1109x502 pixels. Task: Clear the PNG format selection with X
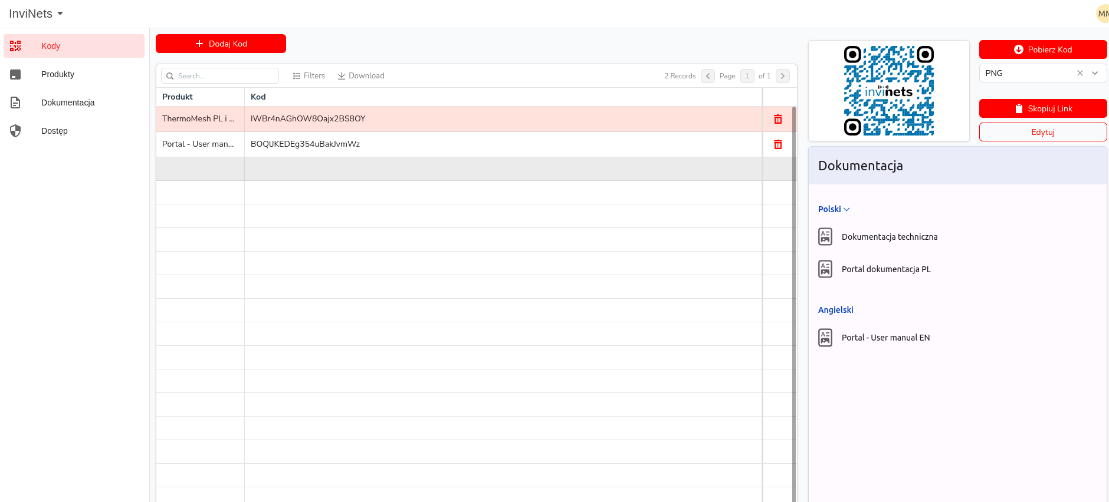pos(1080,73)
